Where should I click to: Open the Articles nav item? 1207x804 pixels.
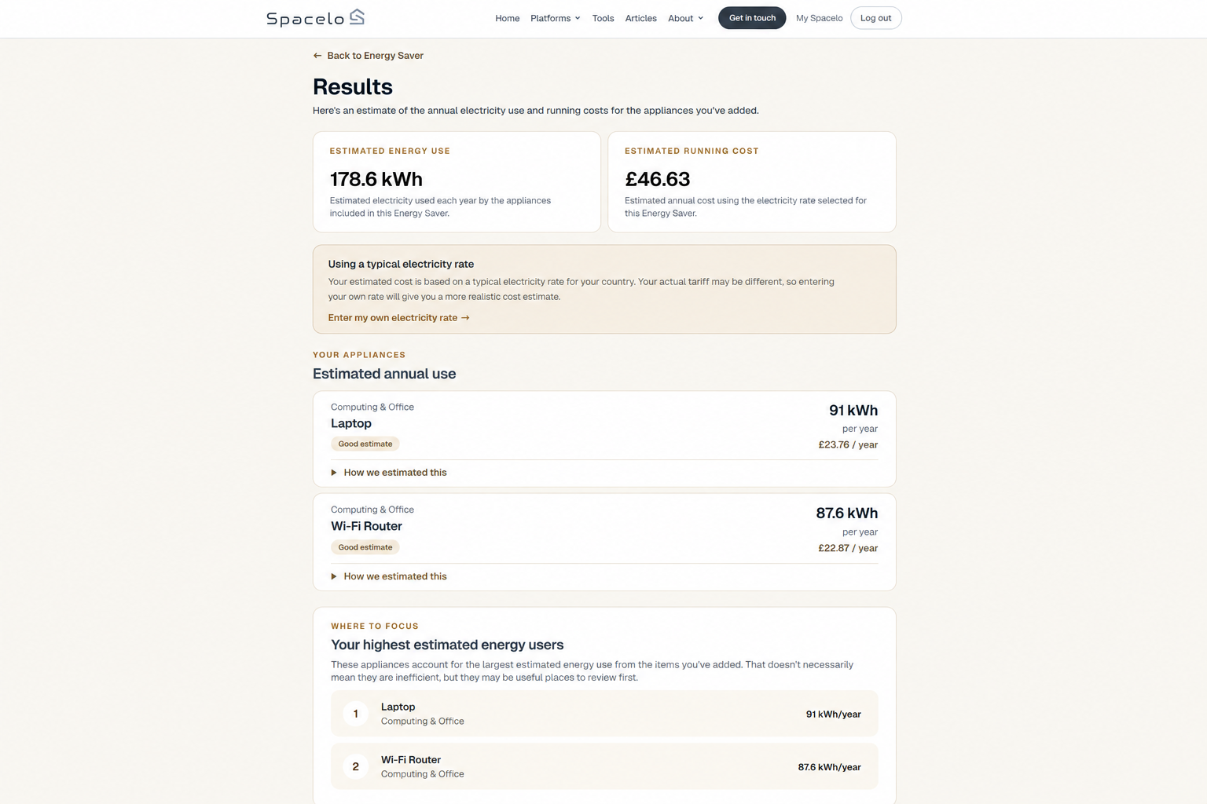coord(641,18)
